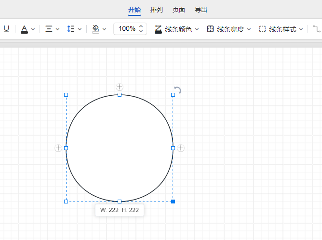
Task: Expand the font color dropdown arrow
Action: [33, 29]
